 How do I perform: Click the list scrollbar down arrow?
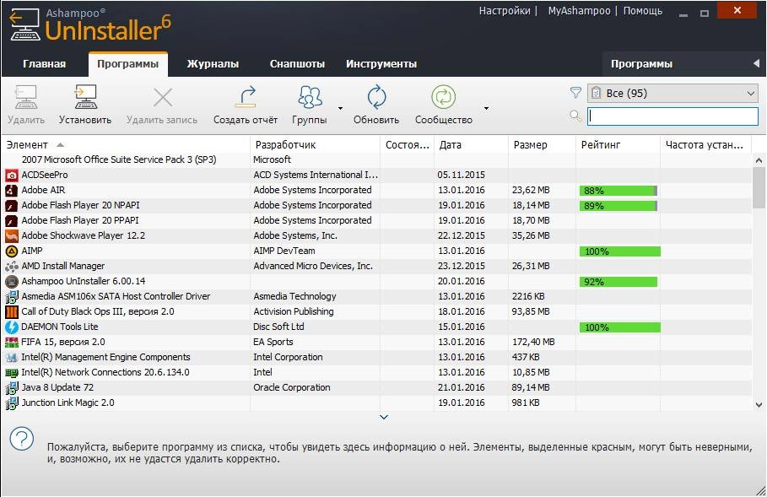759,404
